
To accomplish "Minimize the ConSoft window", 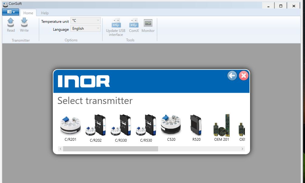I will pyautogui.click(x=269, y=6).
